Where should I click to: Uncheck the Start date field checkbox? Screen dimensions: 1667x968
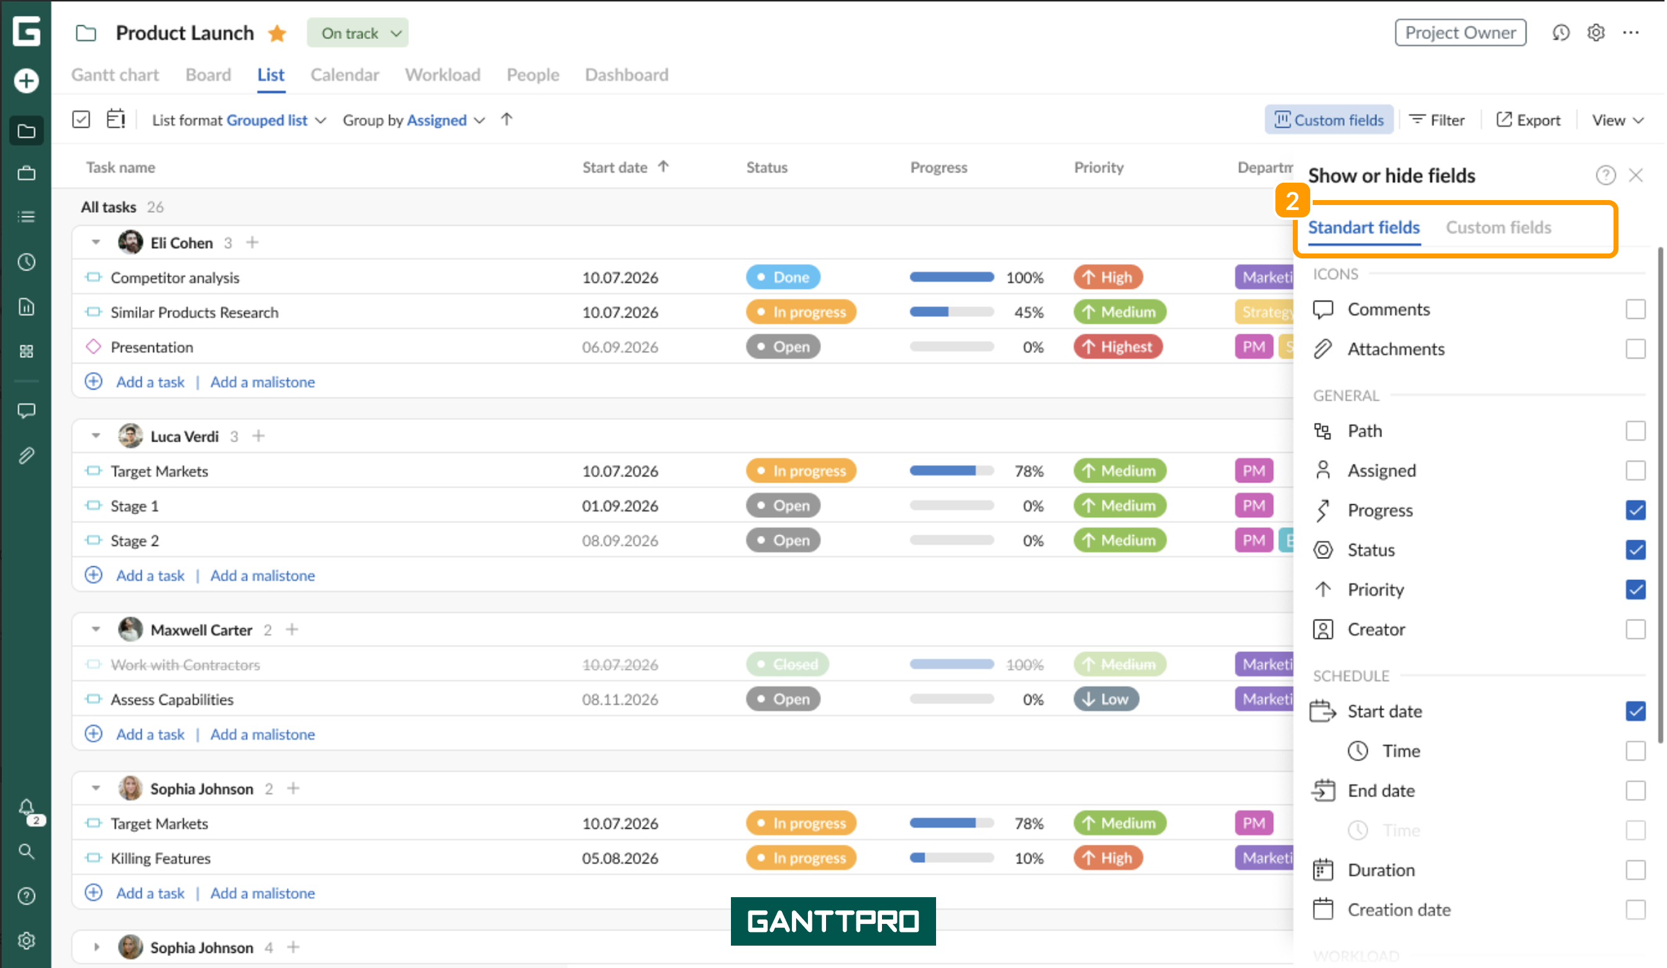tap(1635, 711)
